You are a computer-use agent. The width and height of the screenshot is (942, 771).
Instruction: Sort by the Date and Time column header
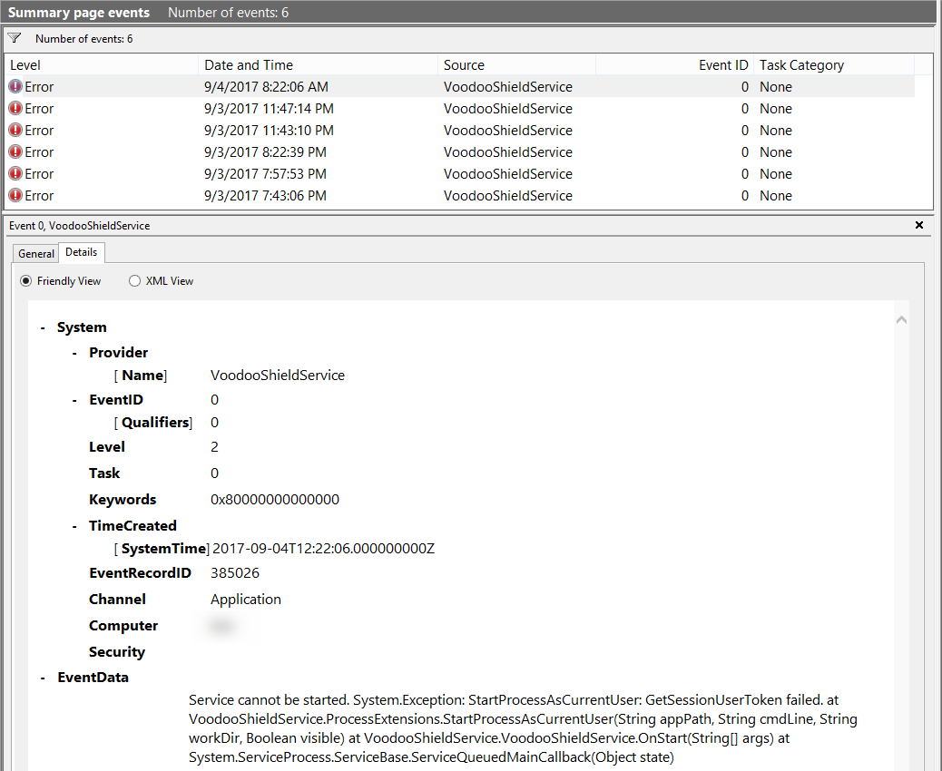[x=319, y=64]
